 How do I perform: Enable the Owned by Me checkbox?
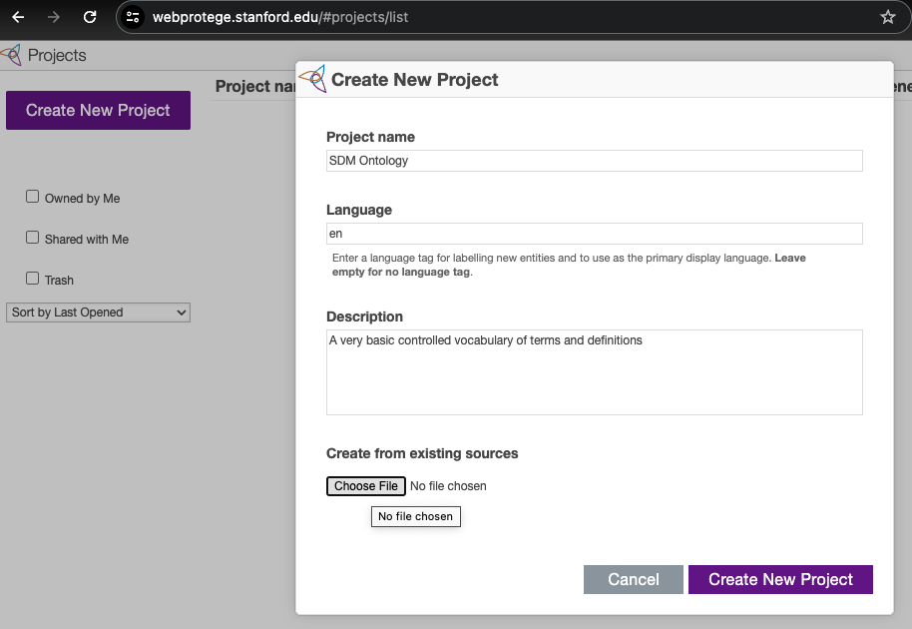click(33, 197)
